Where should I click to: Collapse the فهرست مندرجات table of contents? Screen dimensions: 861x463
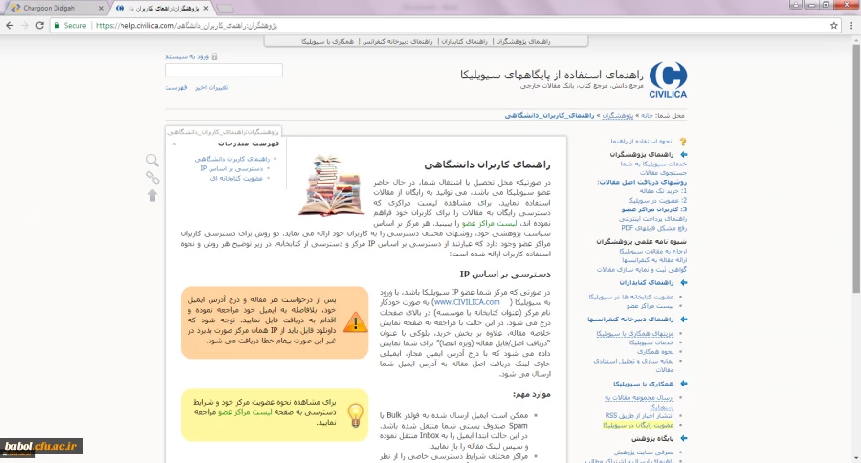pyautogui.click(x=174, y=143)
